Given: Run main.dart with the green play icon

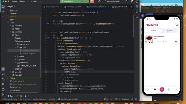Looking at the screenshot, I should click(x=78, y=1).
